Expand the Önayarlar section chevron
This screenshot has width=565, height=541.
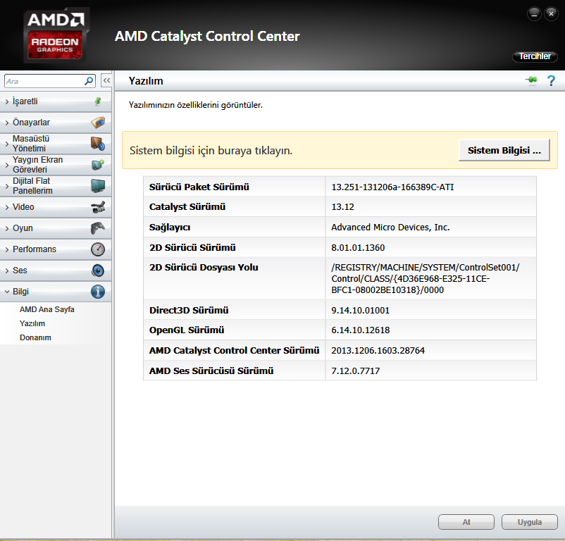point(7,123)
